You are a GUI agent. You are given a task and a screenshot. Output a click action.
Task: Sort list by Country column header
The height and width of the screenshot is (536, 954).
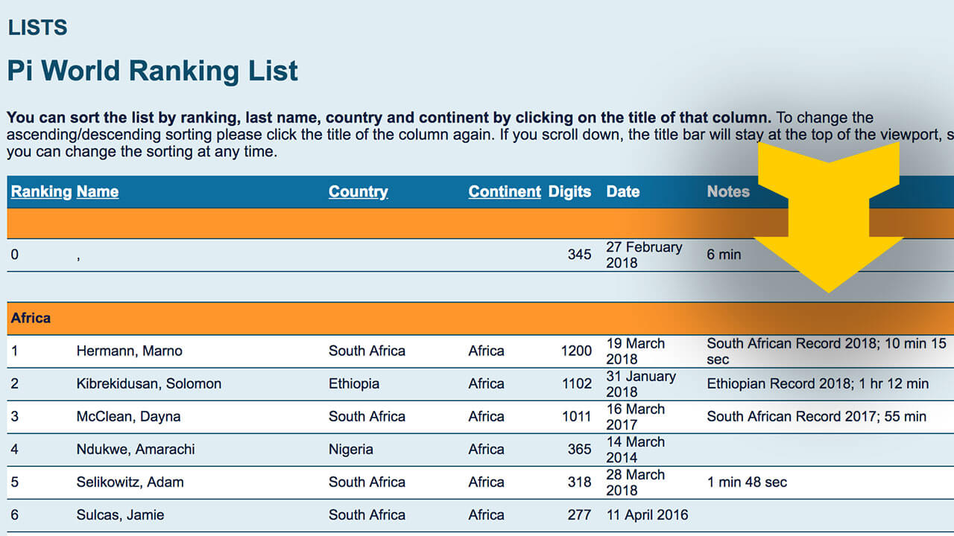(358, 191)
